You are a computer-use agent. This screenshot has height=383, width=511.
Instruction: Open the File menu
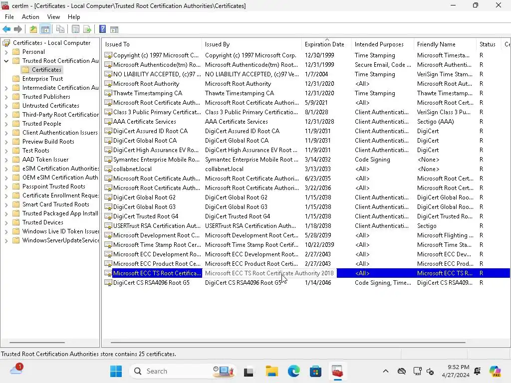click(x=9, y=17)
